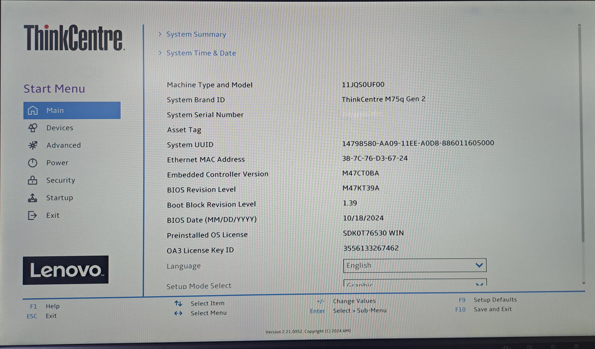Image resolution: width=595 pixels, height=349 pixels.
Task: Click the vertical scrollbar thumb
Action: click(x=582, y=135)
